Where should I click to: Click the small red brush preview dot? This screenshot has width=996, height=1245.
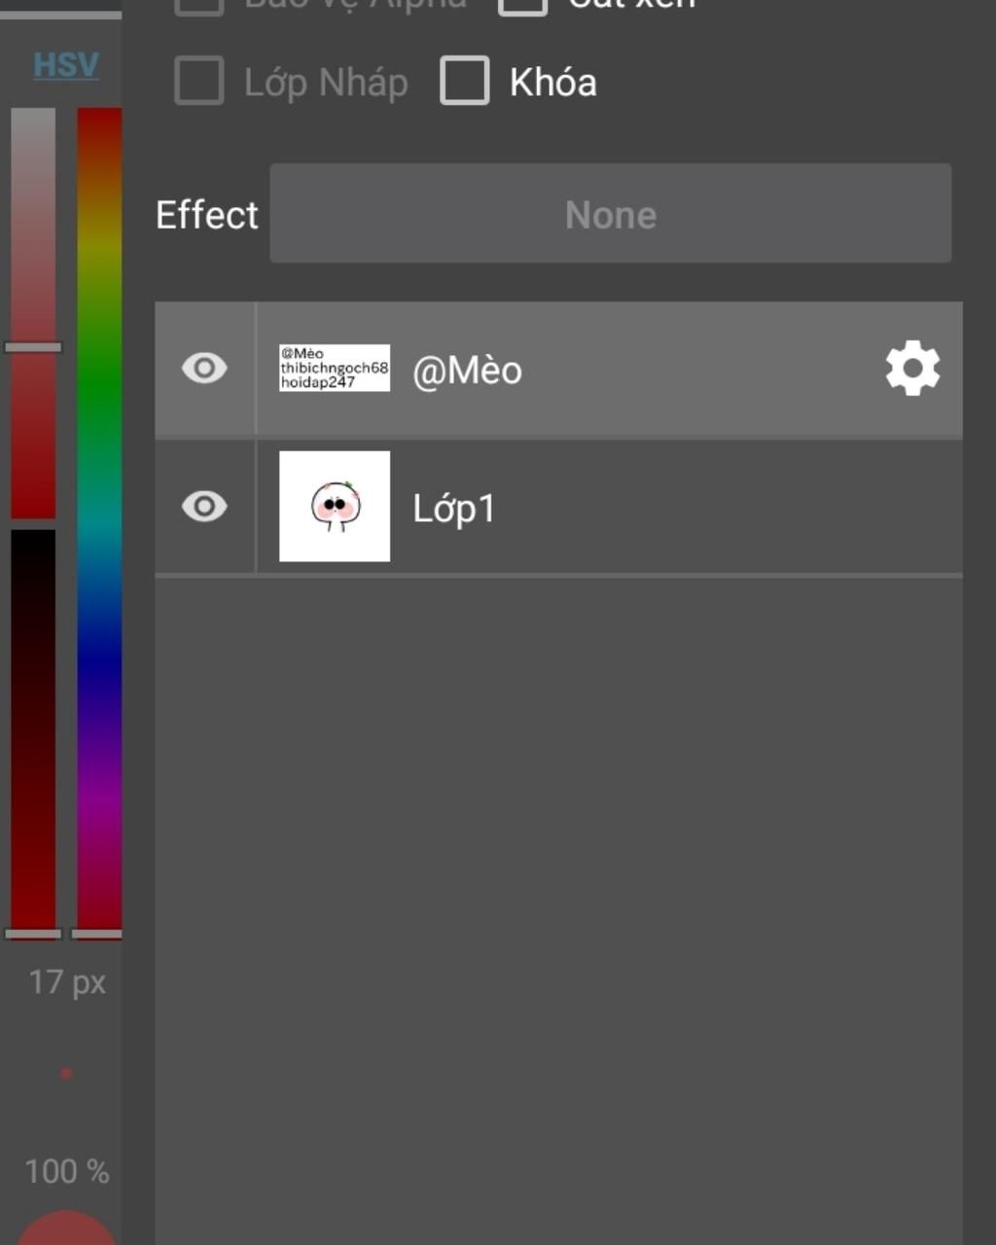66,1074
